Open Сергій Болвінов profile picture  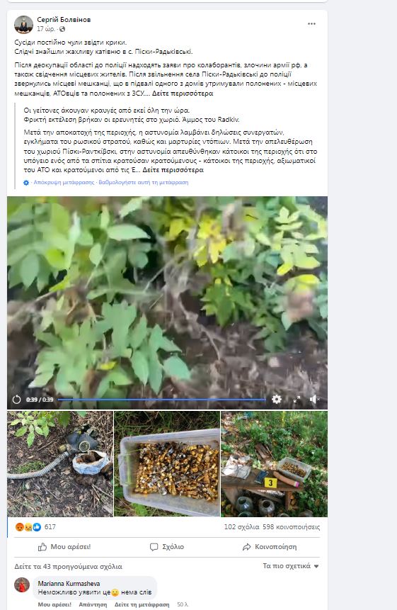(x=23, y=25)
